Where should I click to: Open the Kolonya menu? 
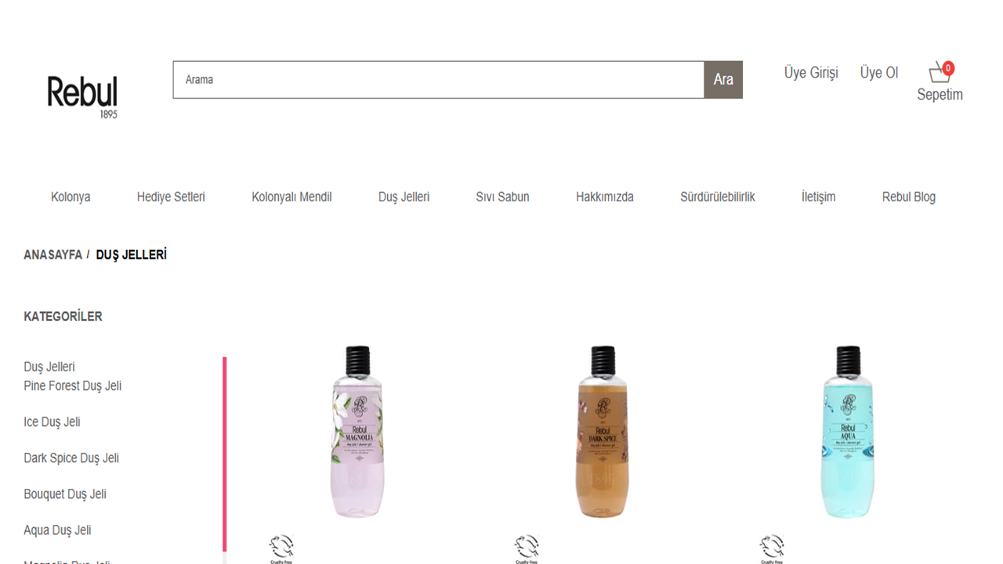click(71, 197)
